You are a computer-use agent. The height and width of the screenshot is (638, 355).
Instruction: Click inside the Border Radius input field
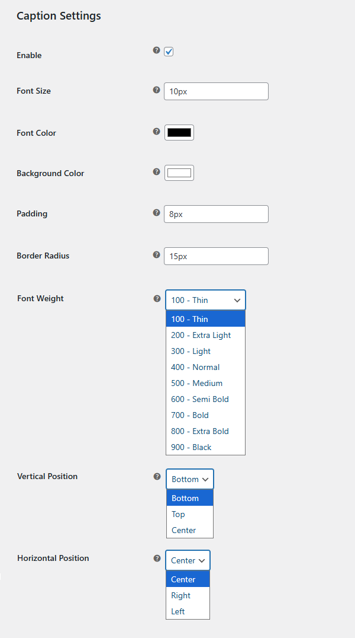(216, 256)
